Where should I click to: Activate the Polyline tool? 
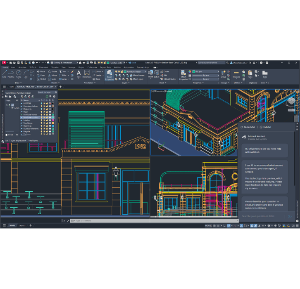[11, 73]
